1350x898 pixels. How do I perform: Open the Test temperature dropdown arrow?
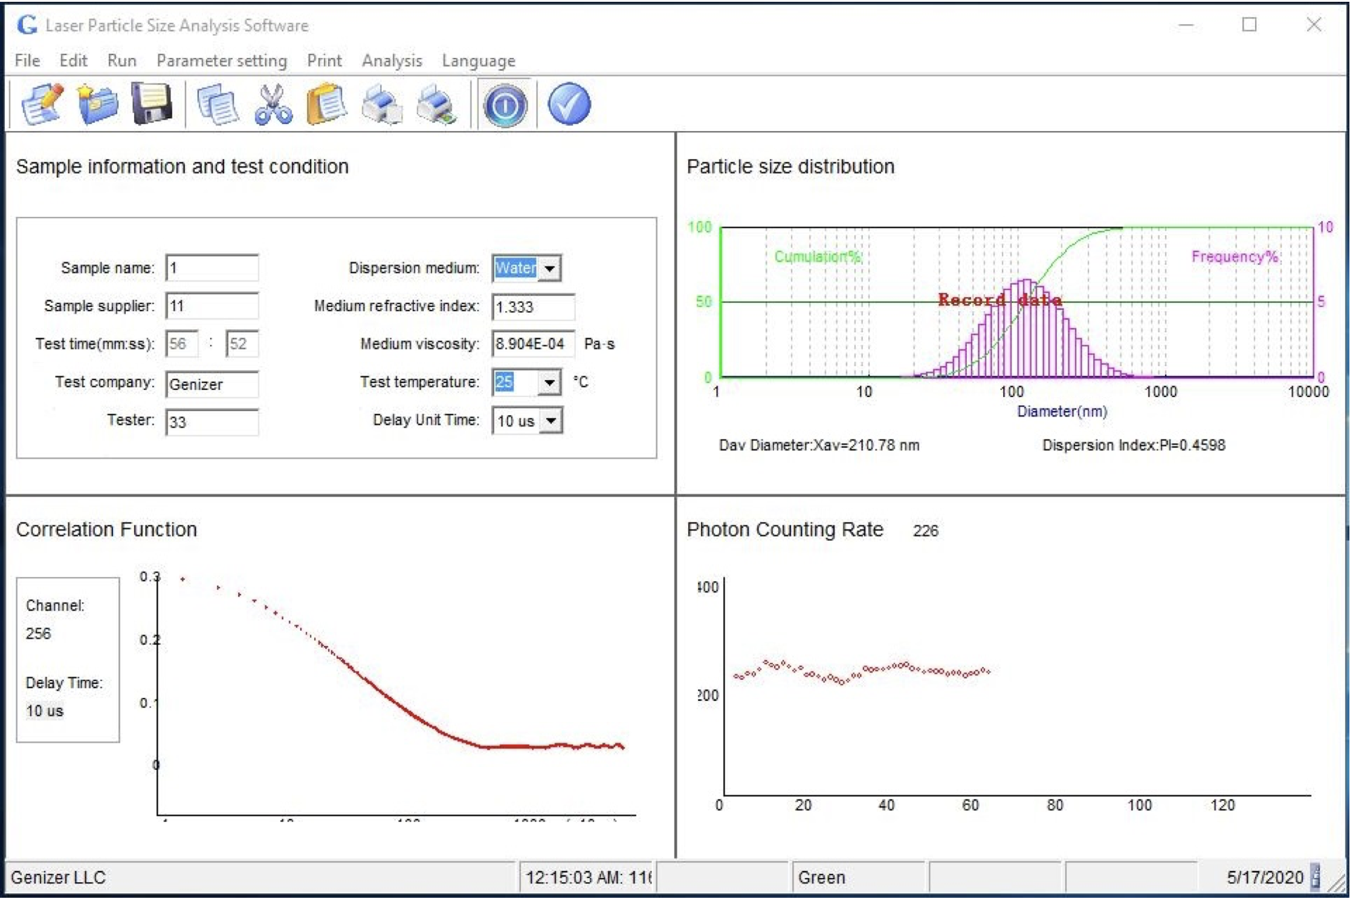click(x=549, y=383)
